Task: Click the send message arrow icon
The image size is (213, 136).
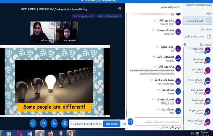Action: (130, 122)
